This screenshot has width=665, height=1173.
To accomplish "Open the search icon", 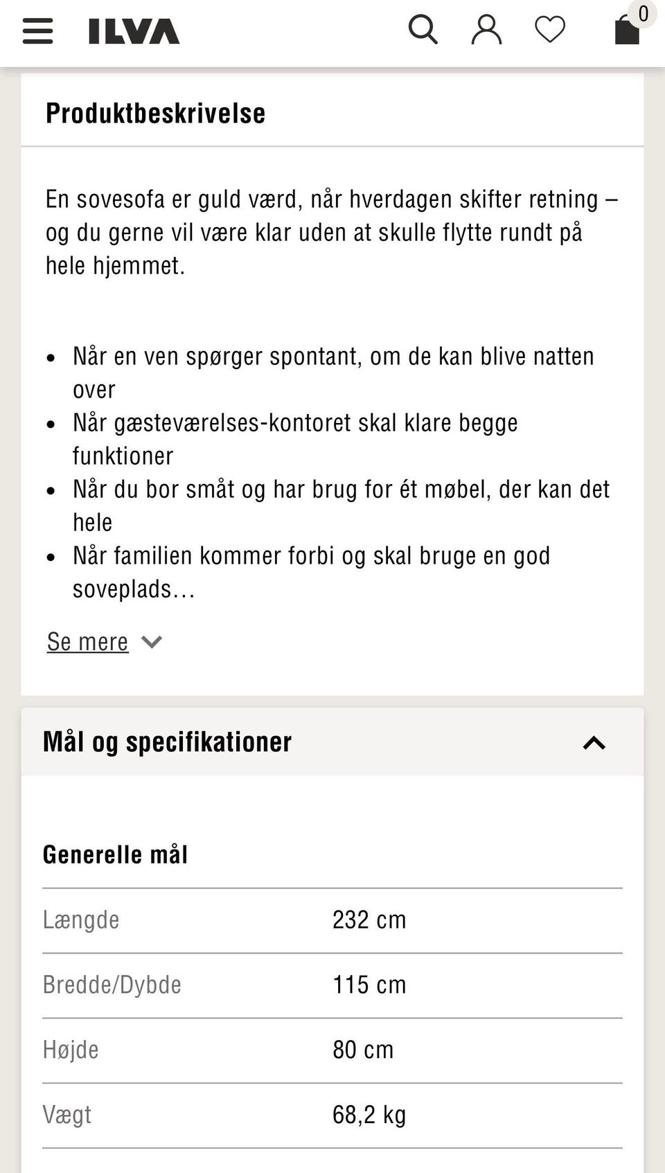I will click(423, 30).
